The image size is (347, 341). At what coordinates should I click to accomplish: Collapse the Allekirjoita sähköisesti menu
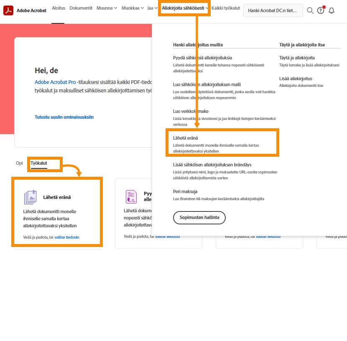[185, 8]
